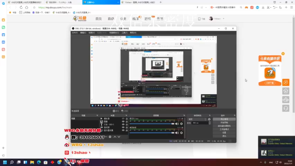Open source properties gear below source list
The height and width of the screenshot is (166, 295).
pos(110,137)
